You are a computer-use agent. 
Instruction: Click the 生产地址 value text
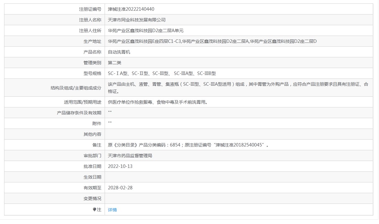pos(212,41)
